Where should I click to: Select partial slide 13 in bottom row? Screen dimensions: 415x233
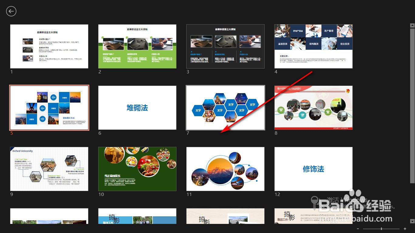pos(49,216)
